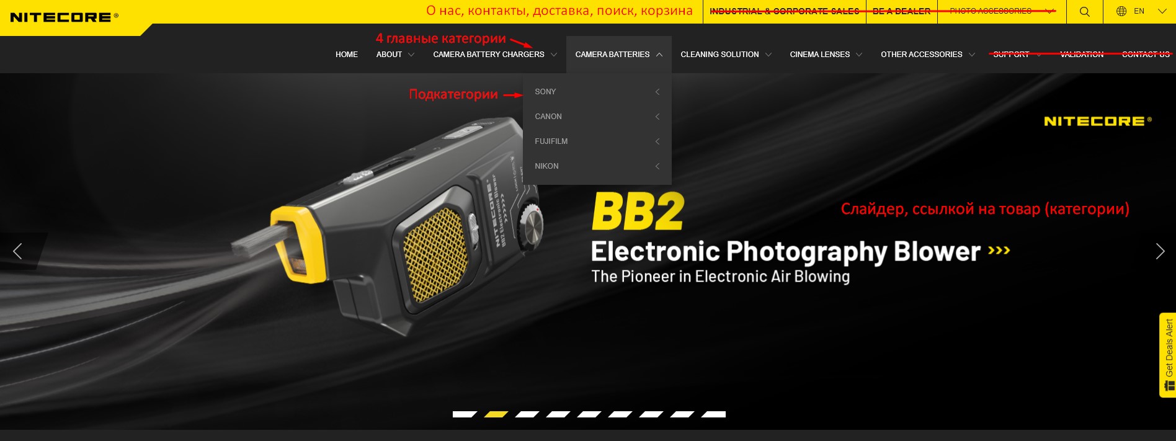The image size is (1176, 441).
Task: Go to previous slide arrow
Action: coord(17,251)
